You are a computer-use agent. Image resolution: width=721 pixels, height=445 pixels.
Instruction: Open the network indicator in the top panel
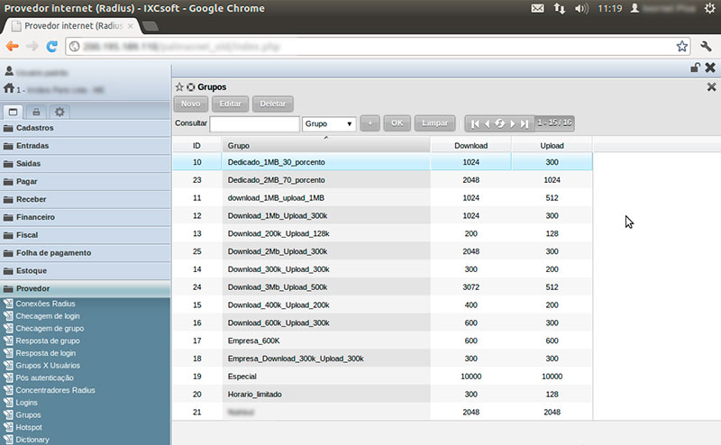coord(559,8)
